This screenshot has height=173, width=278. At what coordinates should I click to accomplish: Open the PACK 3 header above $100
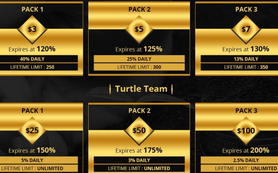click(246, 110)
